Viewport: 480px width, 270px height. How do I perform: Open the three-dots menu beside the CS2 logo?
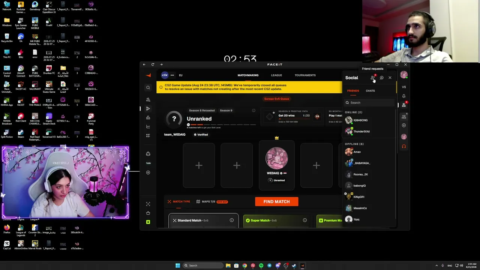172,75
